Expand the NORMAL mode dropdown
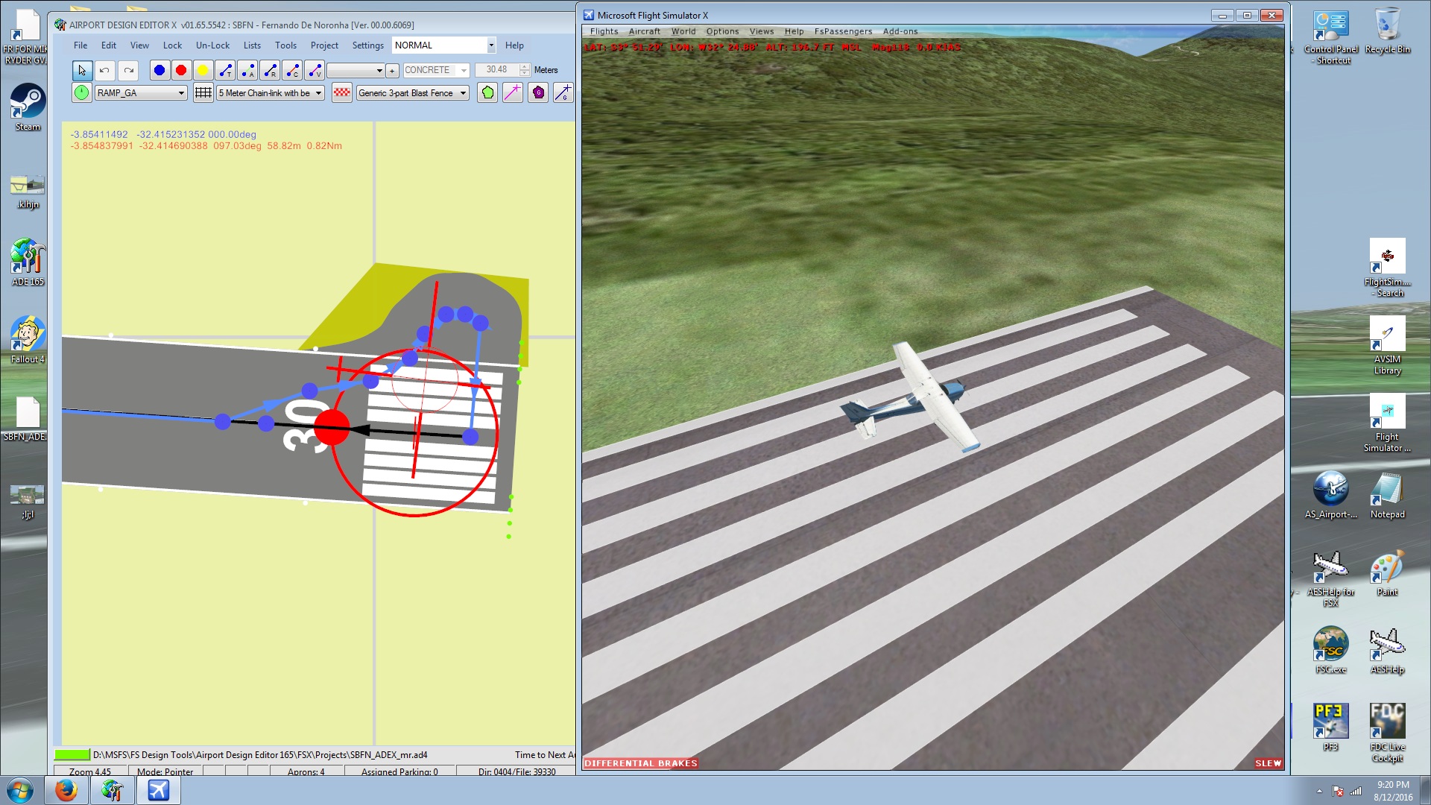 tap(490, 45)
